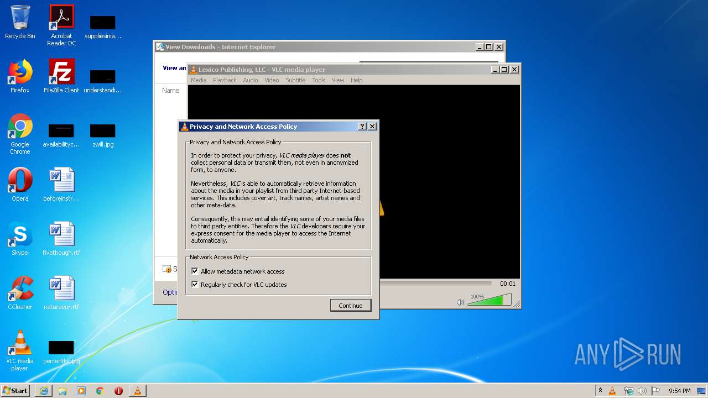The height and width of the screenshot is (398, 708).
Task: Select understandi file on desktop
Action: pyautogui.click(x=103, y=82)
